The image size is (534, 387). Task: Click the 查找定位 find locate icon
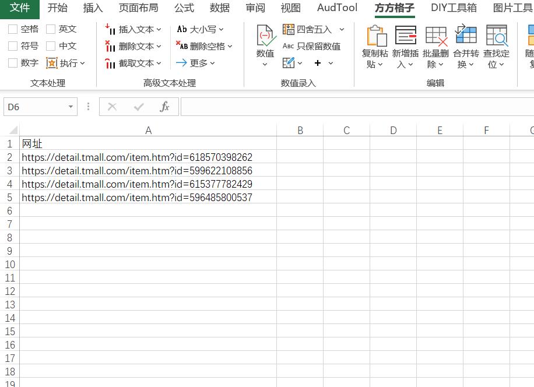pyautogui.click(x=497, y=36)
